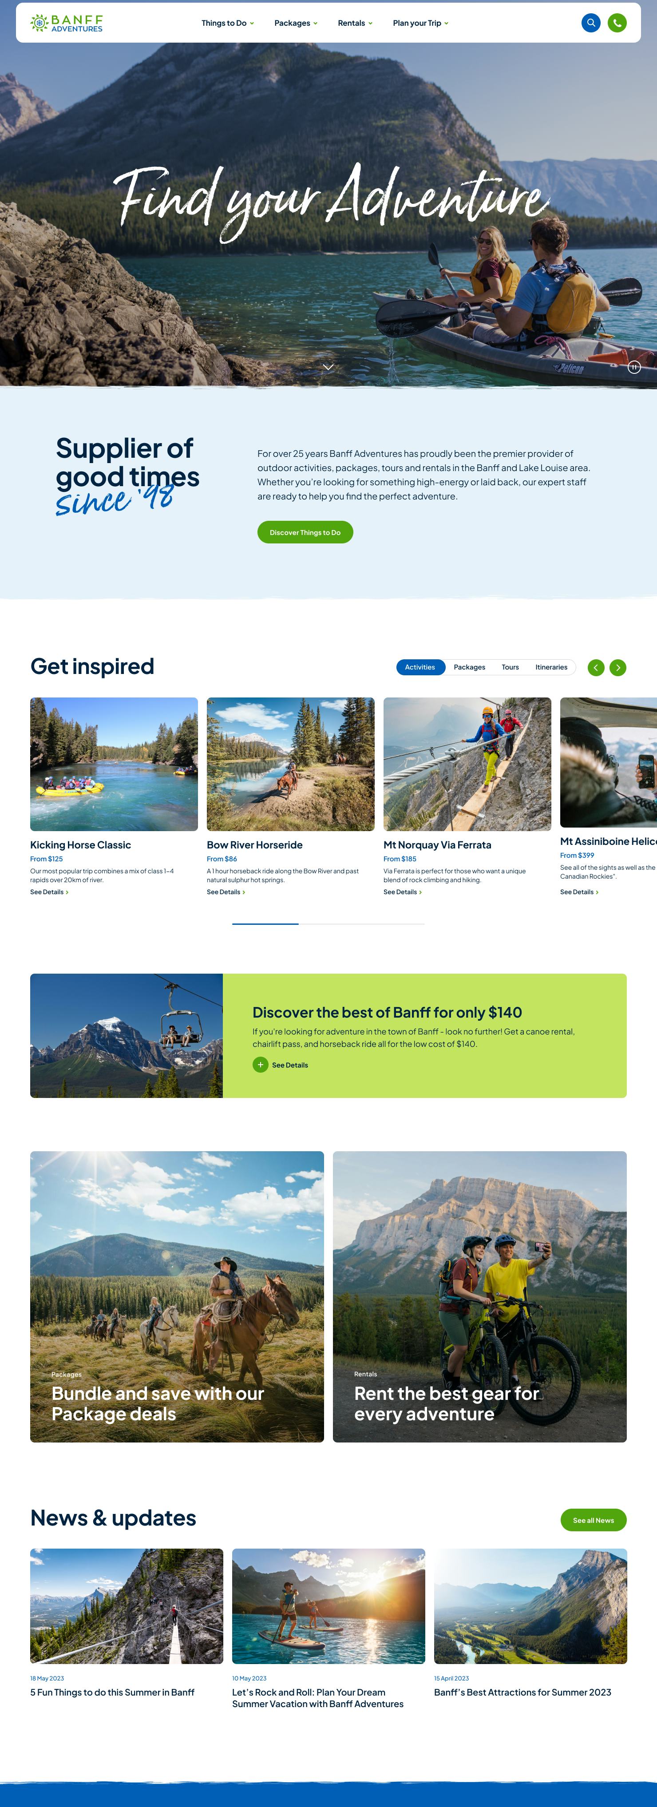Expand the Things to Do menu
This screenshot has height=1807, width=657.
click(228, 23)
